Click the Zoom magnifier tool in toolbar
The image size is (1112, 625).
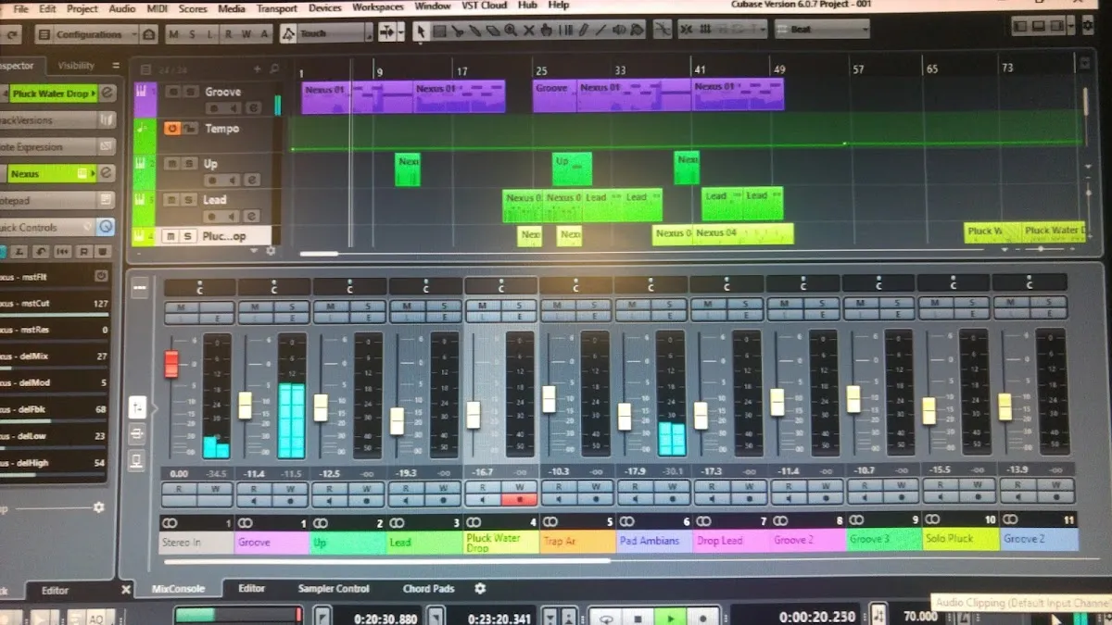(x=510, y=31)
